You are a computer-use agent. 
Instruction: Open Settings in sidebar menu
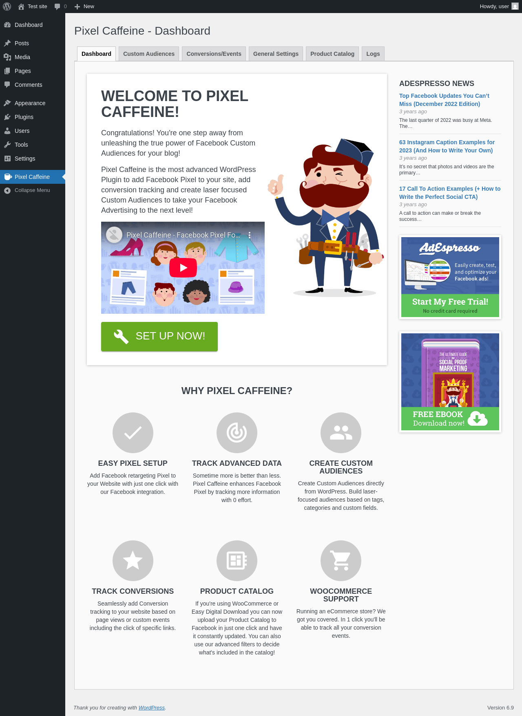pos(33,159)
